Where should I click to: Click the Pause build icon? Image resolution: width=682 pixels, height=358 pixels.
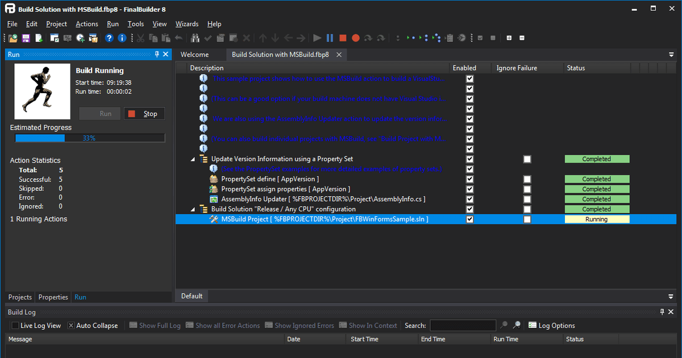(330, 38)
